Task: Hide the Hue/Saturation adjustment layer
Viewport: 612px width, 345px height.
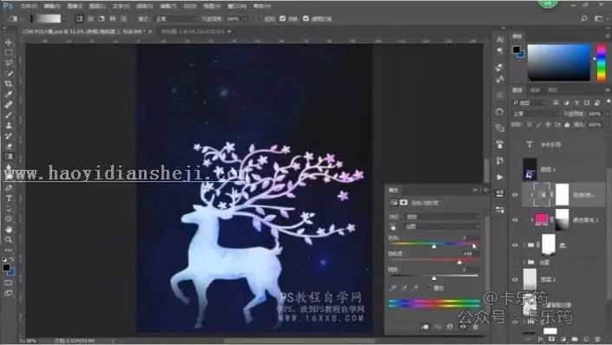Action: 515,195
